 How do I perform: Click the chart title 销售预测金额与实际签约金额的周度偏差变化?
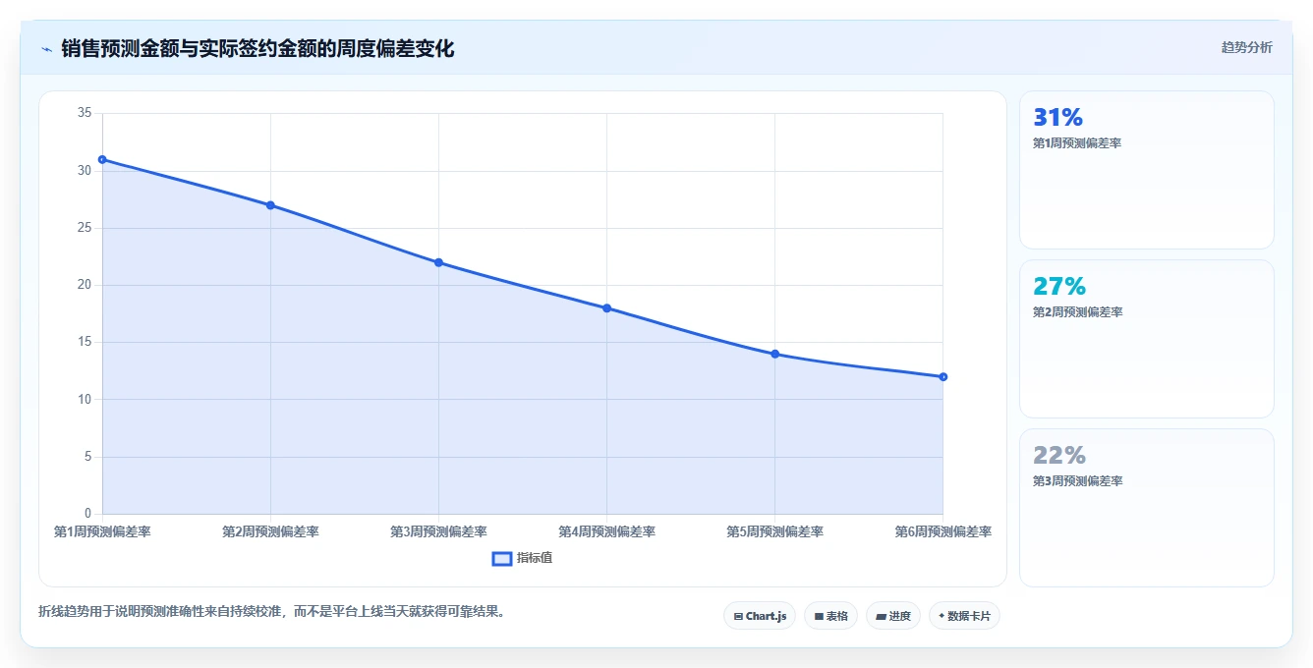click(x=257, y=48)
